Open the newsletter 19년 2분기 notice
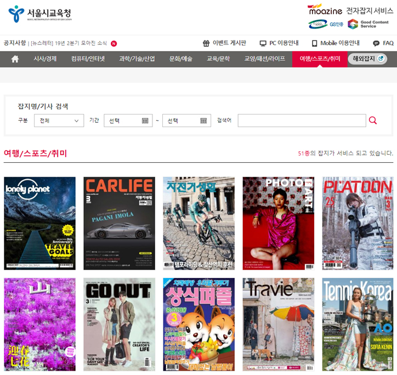The height and width of the screenshot is (375, 397). (x=69, y=43)
